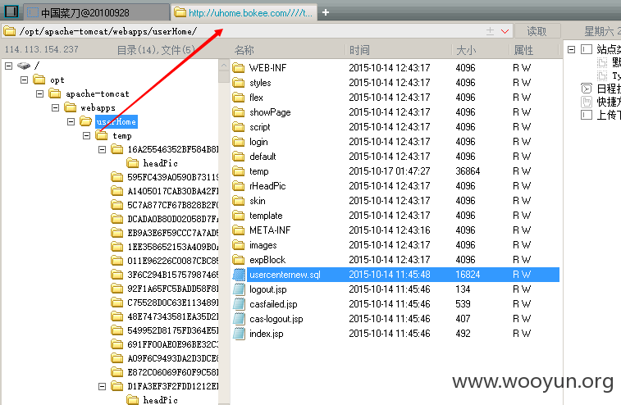Collapse the temp tree node
The height and width of the screenshot is (405, 621).
86,136
